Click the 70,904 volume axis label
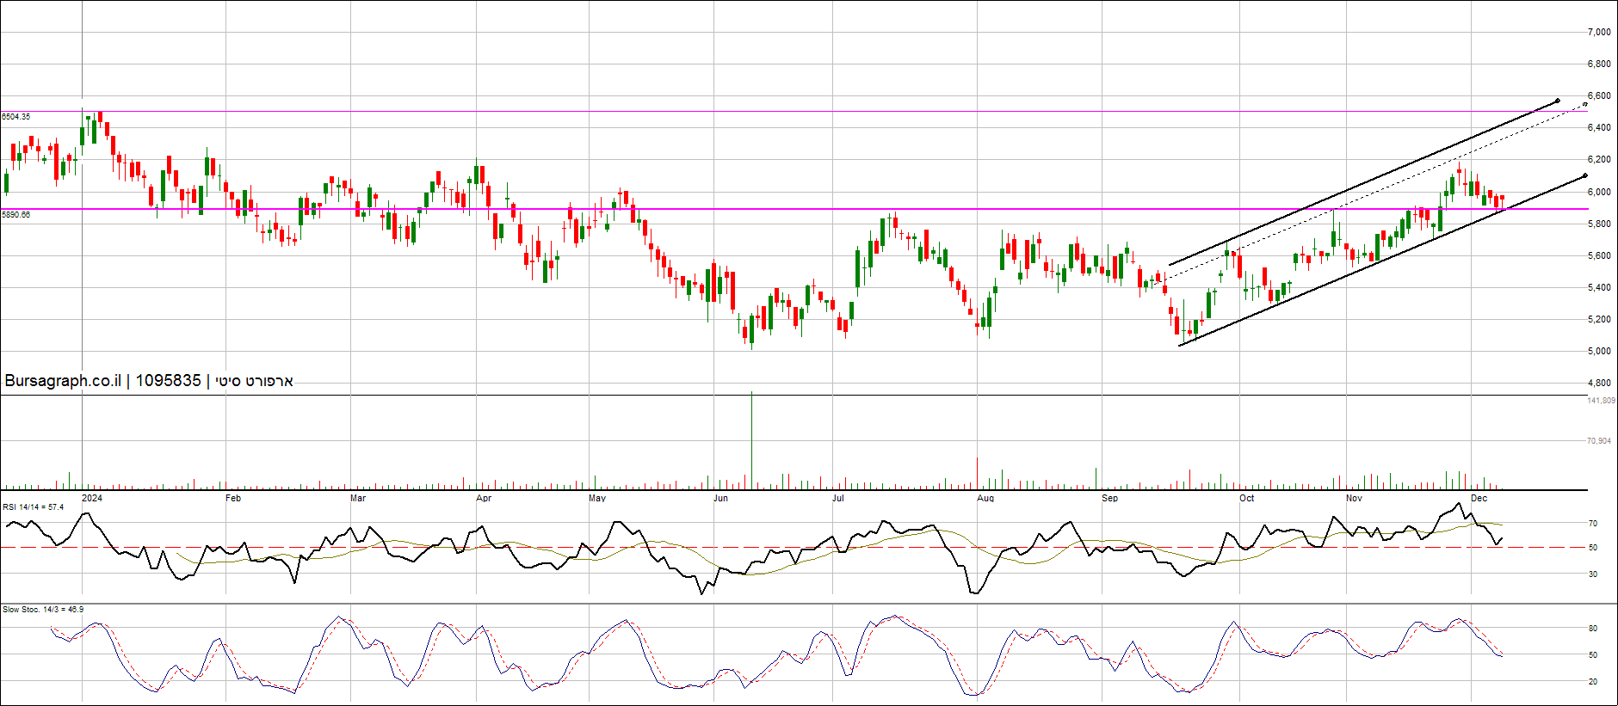Screen dimensions: 1618x706 coord(1599,441)
